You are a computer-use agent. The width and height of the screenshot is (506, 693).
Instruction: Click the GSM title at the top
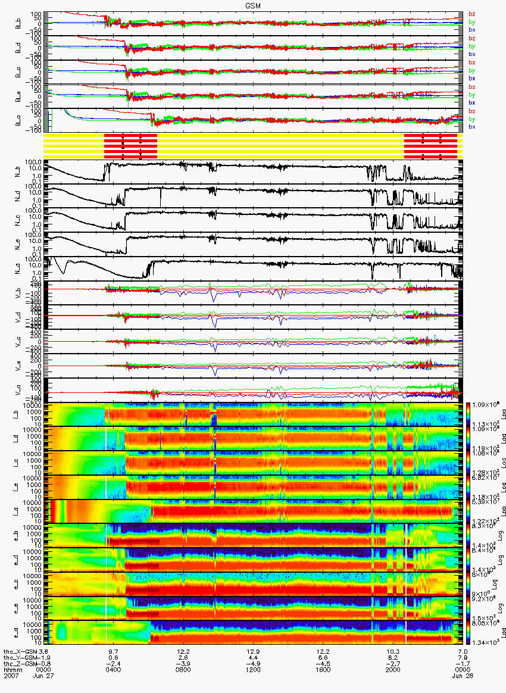pos(253,5)
